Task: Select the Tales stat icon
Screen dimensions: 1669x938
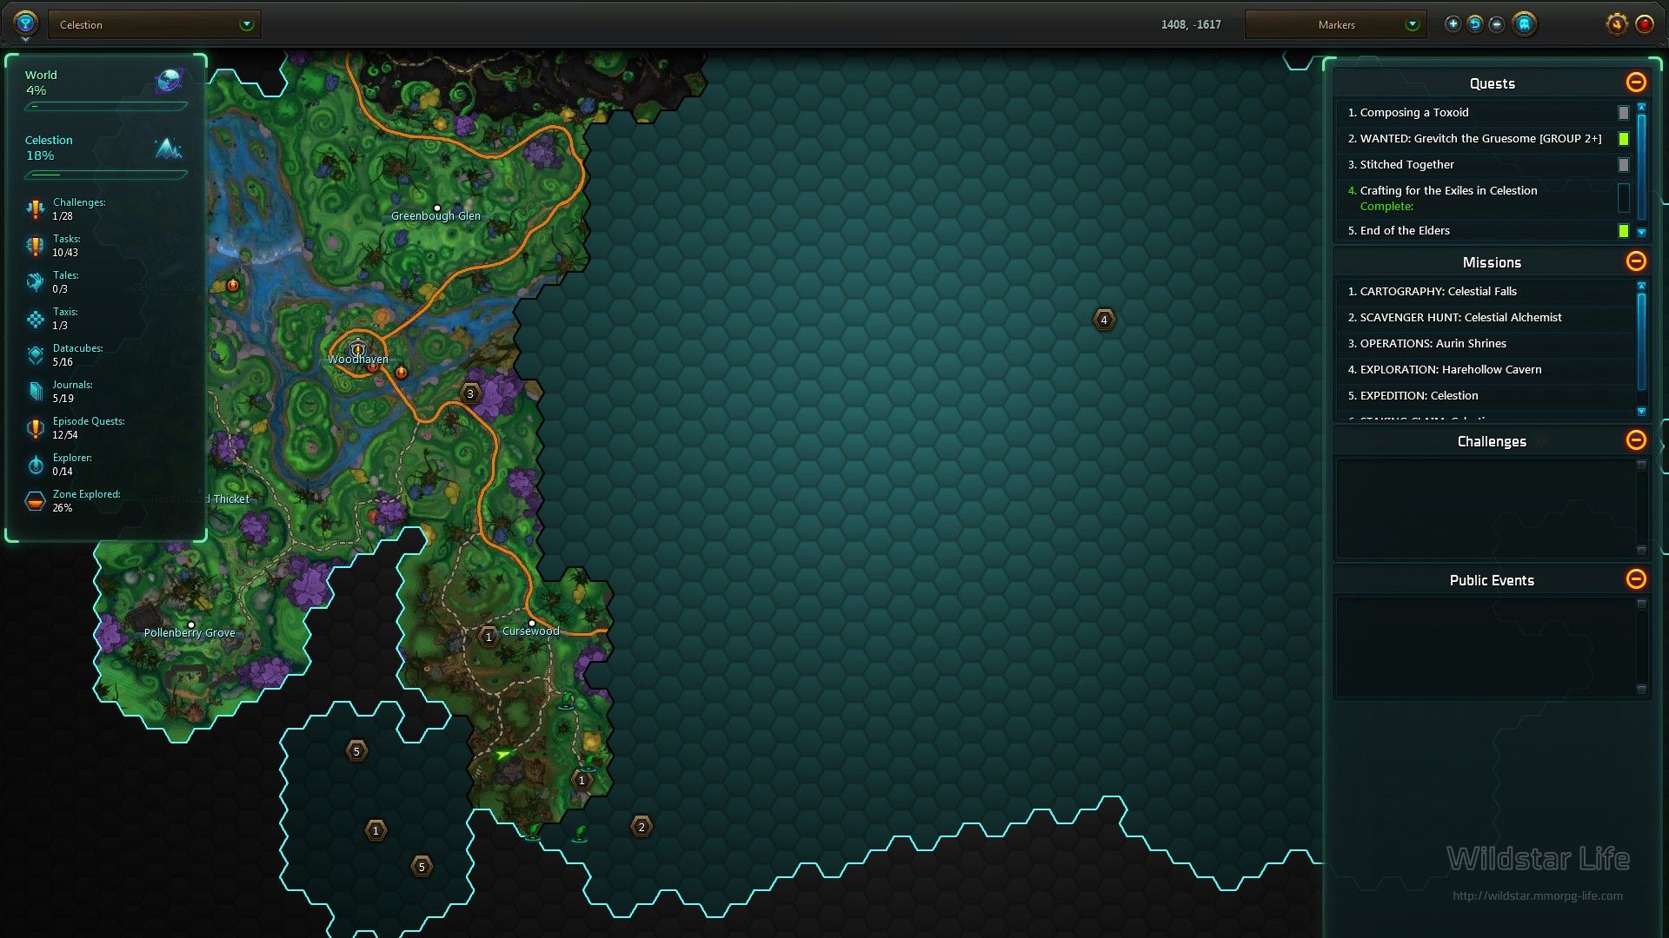Action: [35, 282]
